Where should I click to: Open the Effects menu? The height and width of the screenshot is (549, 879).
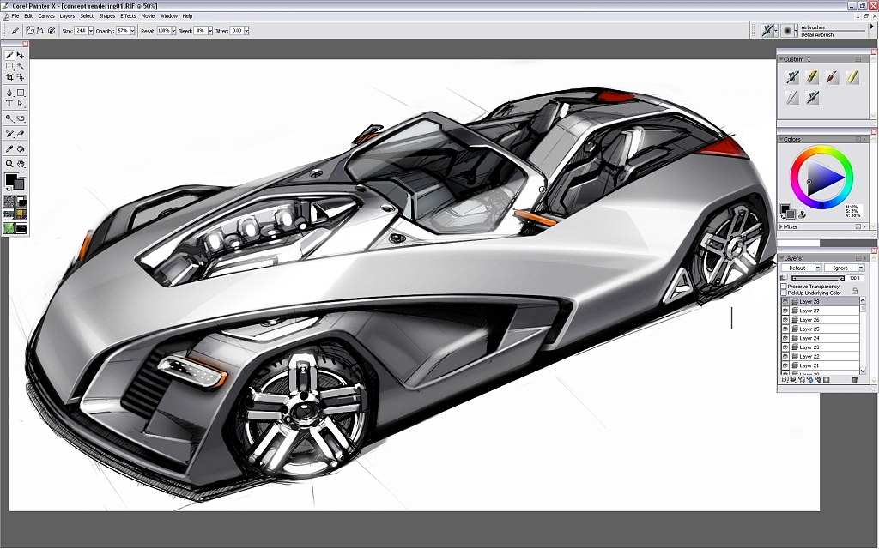click(128, 15)
